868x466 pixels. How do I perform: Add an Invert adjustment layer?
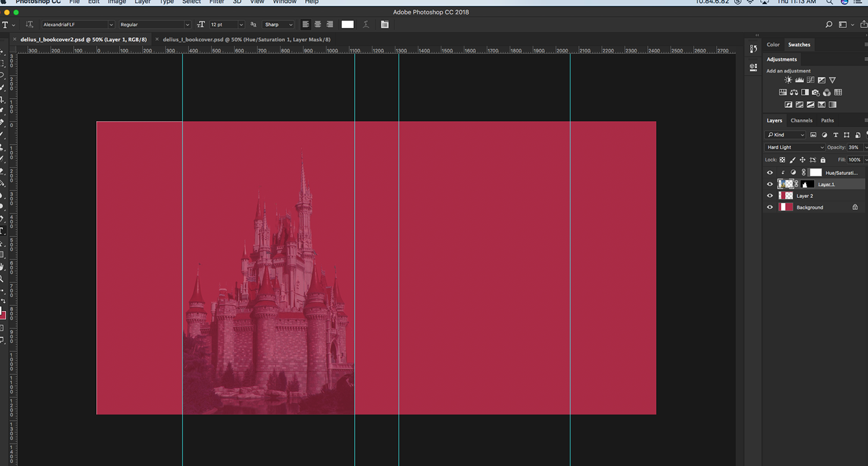click(x=788, y=105)
